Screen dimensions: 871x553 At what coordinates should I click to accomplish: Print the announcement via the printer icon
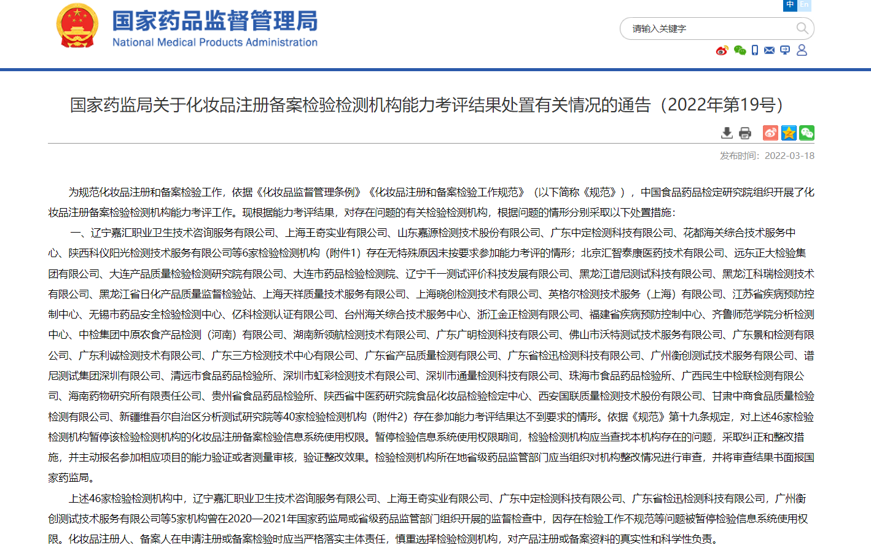pos(745,133)
